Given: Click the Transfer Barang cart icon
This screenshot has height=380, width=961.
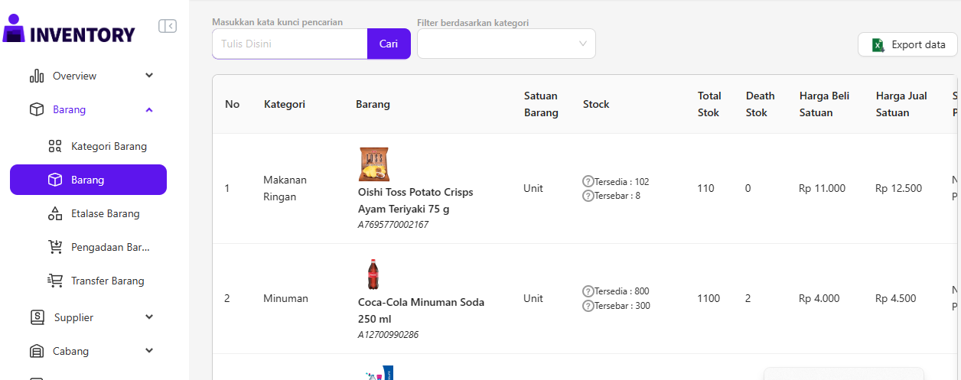Looking at the screenshot, I should click(x=55, y=281).
